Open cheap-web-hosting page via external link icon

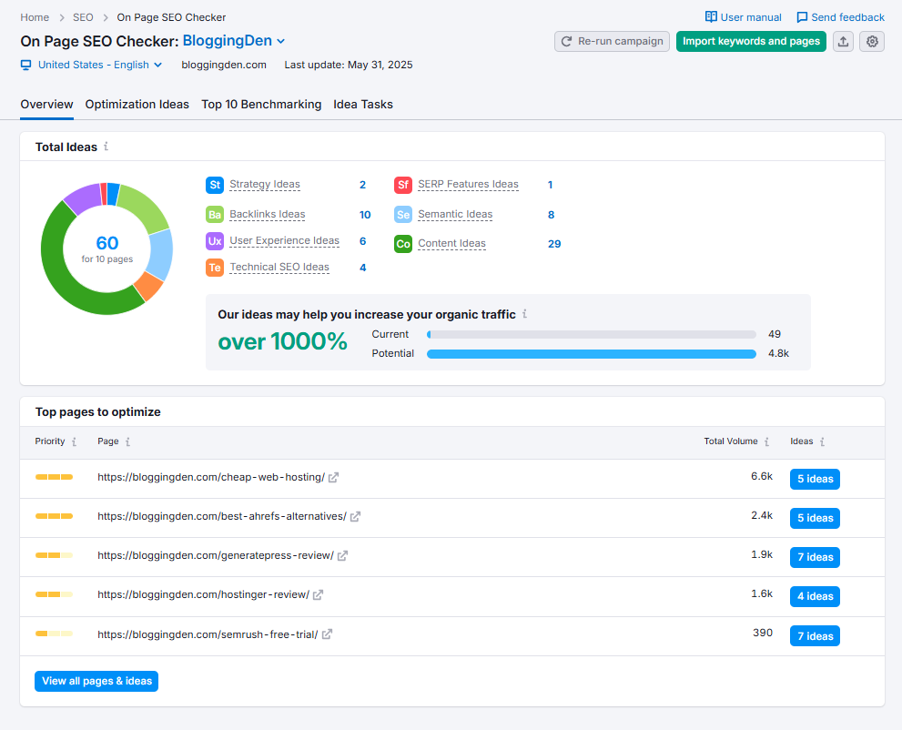click(335, 477)
